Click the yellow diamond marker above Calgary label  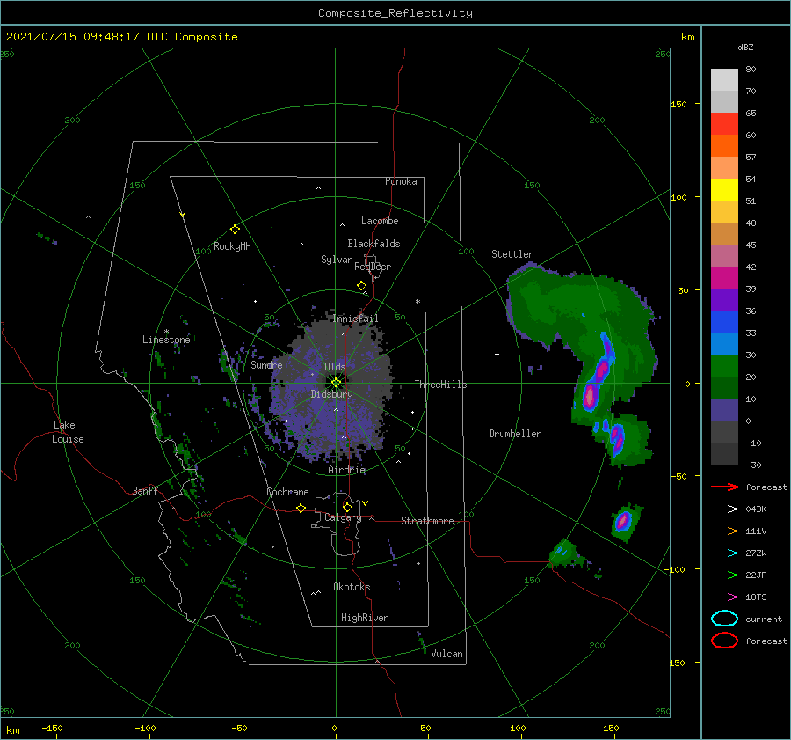pyautogui.click(x=347, y=507)
